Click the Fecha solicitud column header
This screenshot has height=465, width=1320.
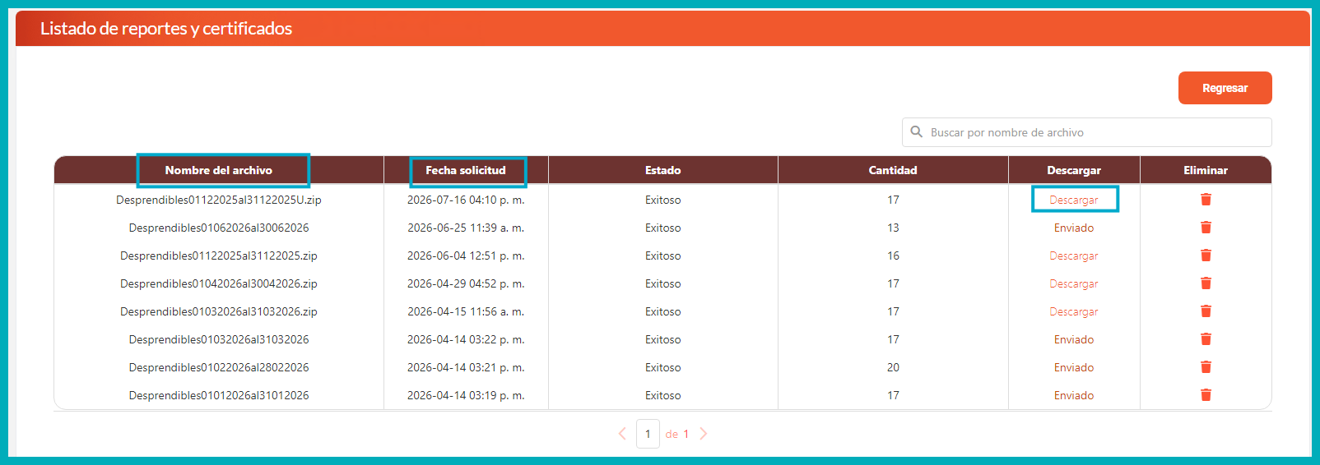coord(466,170)
